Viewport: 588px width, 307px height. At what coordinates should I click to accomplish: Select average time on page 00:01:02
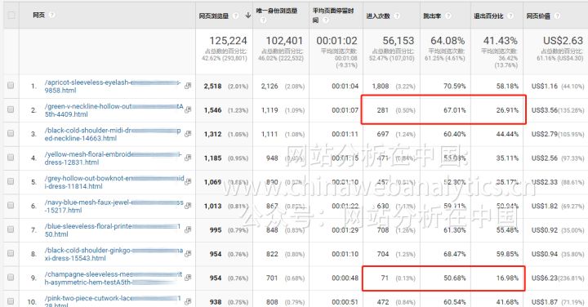(336, 41)
